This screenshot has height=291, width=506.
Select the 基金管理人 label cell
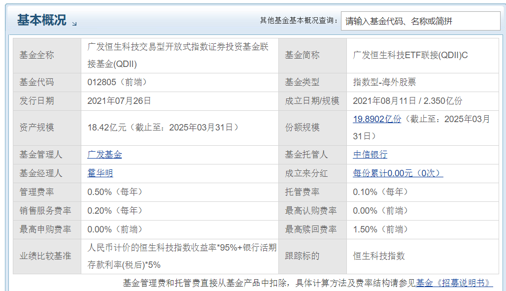[47, 155]
